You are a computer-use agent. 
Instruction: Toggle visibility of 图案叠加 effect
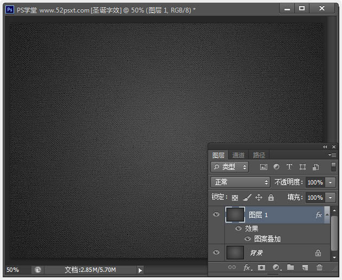[248, 239]
